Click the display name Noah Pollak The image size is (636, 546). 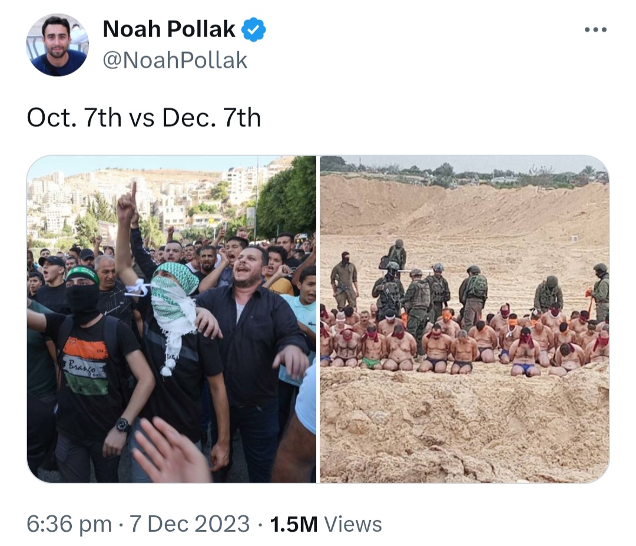(169, 29)
